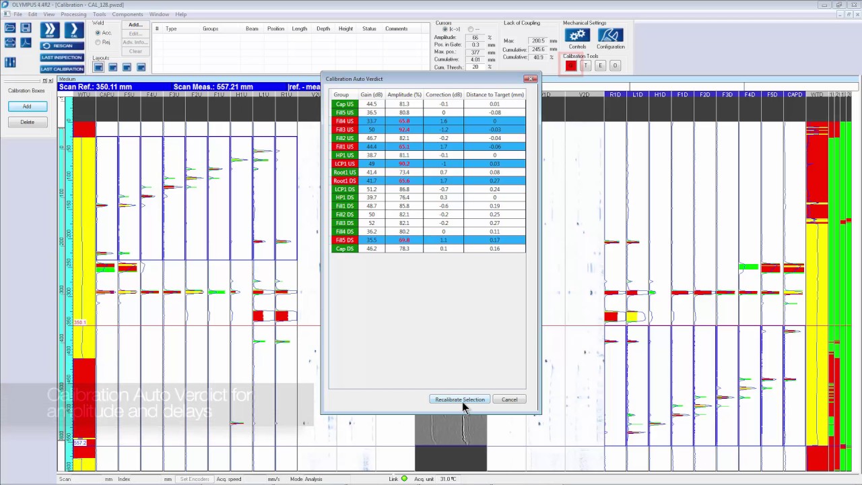This screenshot has width=862, height=485.
Task: Open the Processing menu
Action: [74, 14]
